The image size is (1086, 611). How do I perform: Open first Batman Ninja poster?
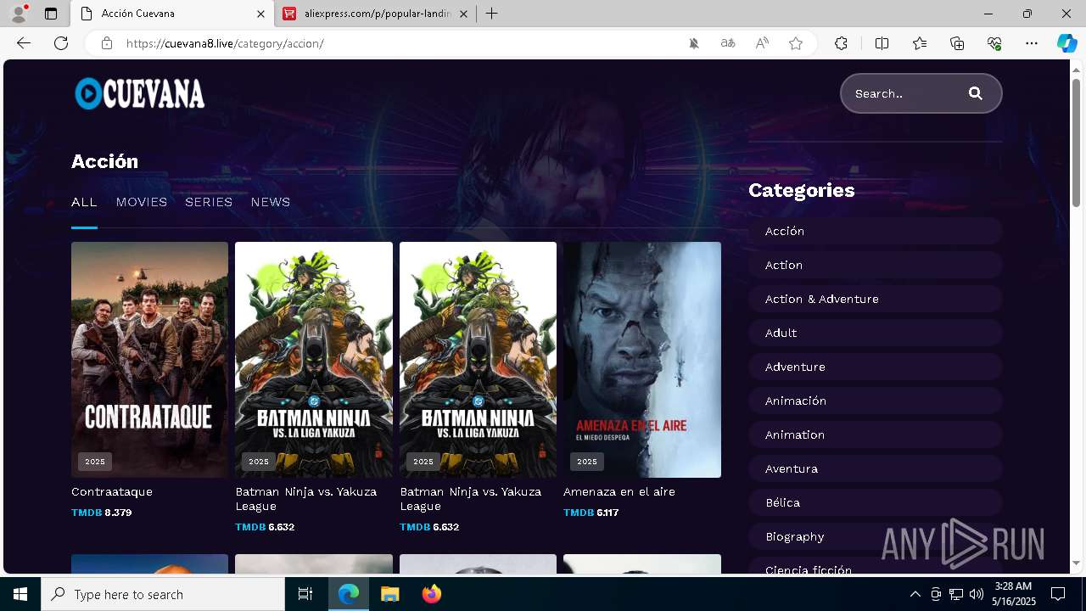(x=314, y=360)
